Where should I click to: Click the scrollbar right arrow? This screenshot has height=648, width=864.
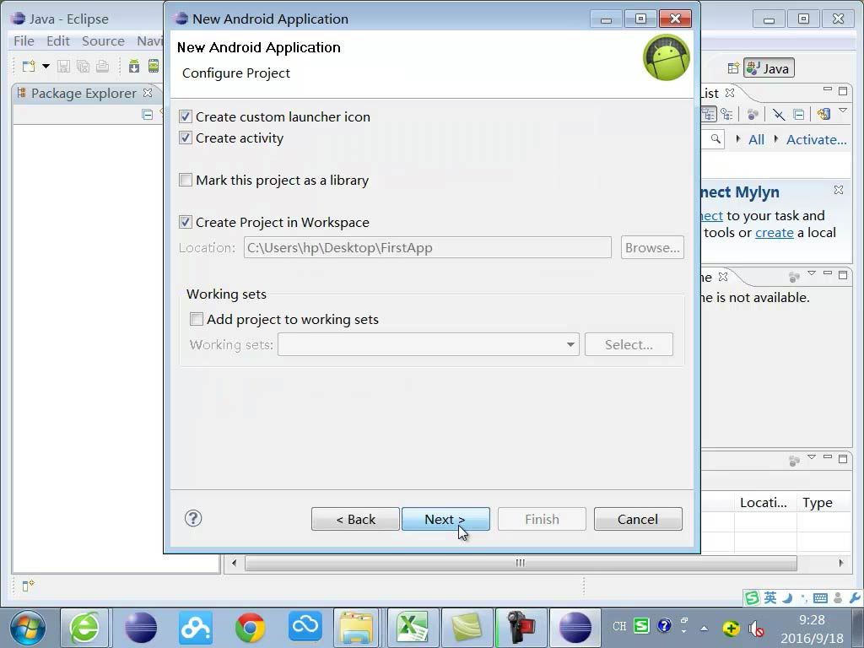click(841, 563)
